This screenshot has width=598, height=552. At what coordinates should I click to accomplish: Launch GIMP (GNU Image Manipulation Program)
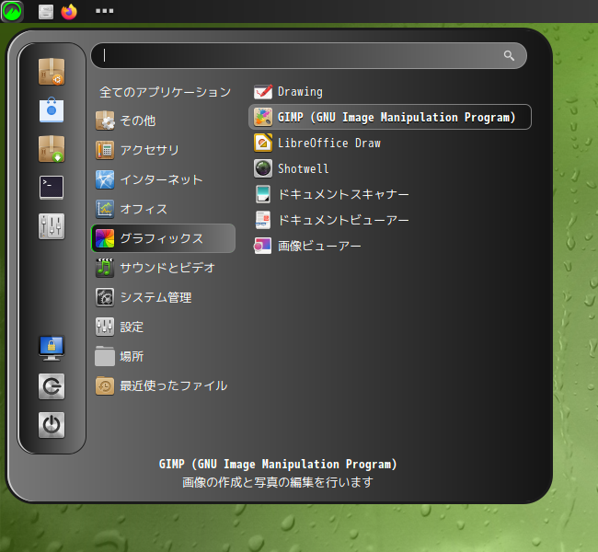[390, 117]
